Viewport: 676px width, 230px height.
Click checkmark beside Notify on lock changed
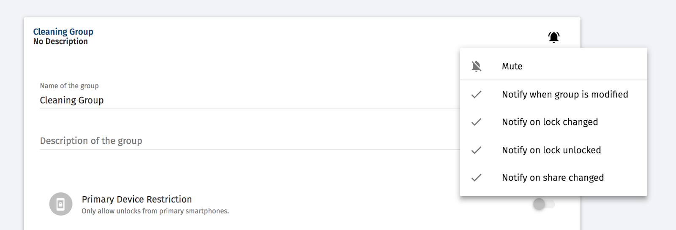tap(476, 122)
